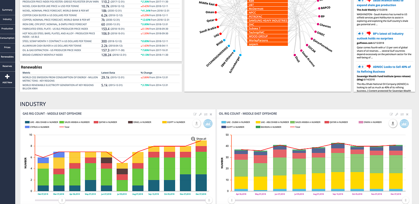
Task: Select TechnipFMC in the network list
Action: click(268, 32)
